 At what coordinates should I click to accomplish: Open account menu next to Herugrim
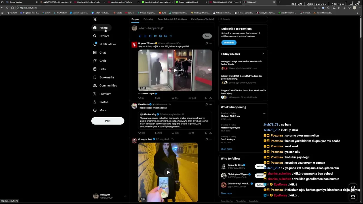click(x=125, y=196)
